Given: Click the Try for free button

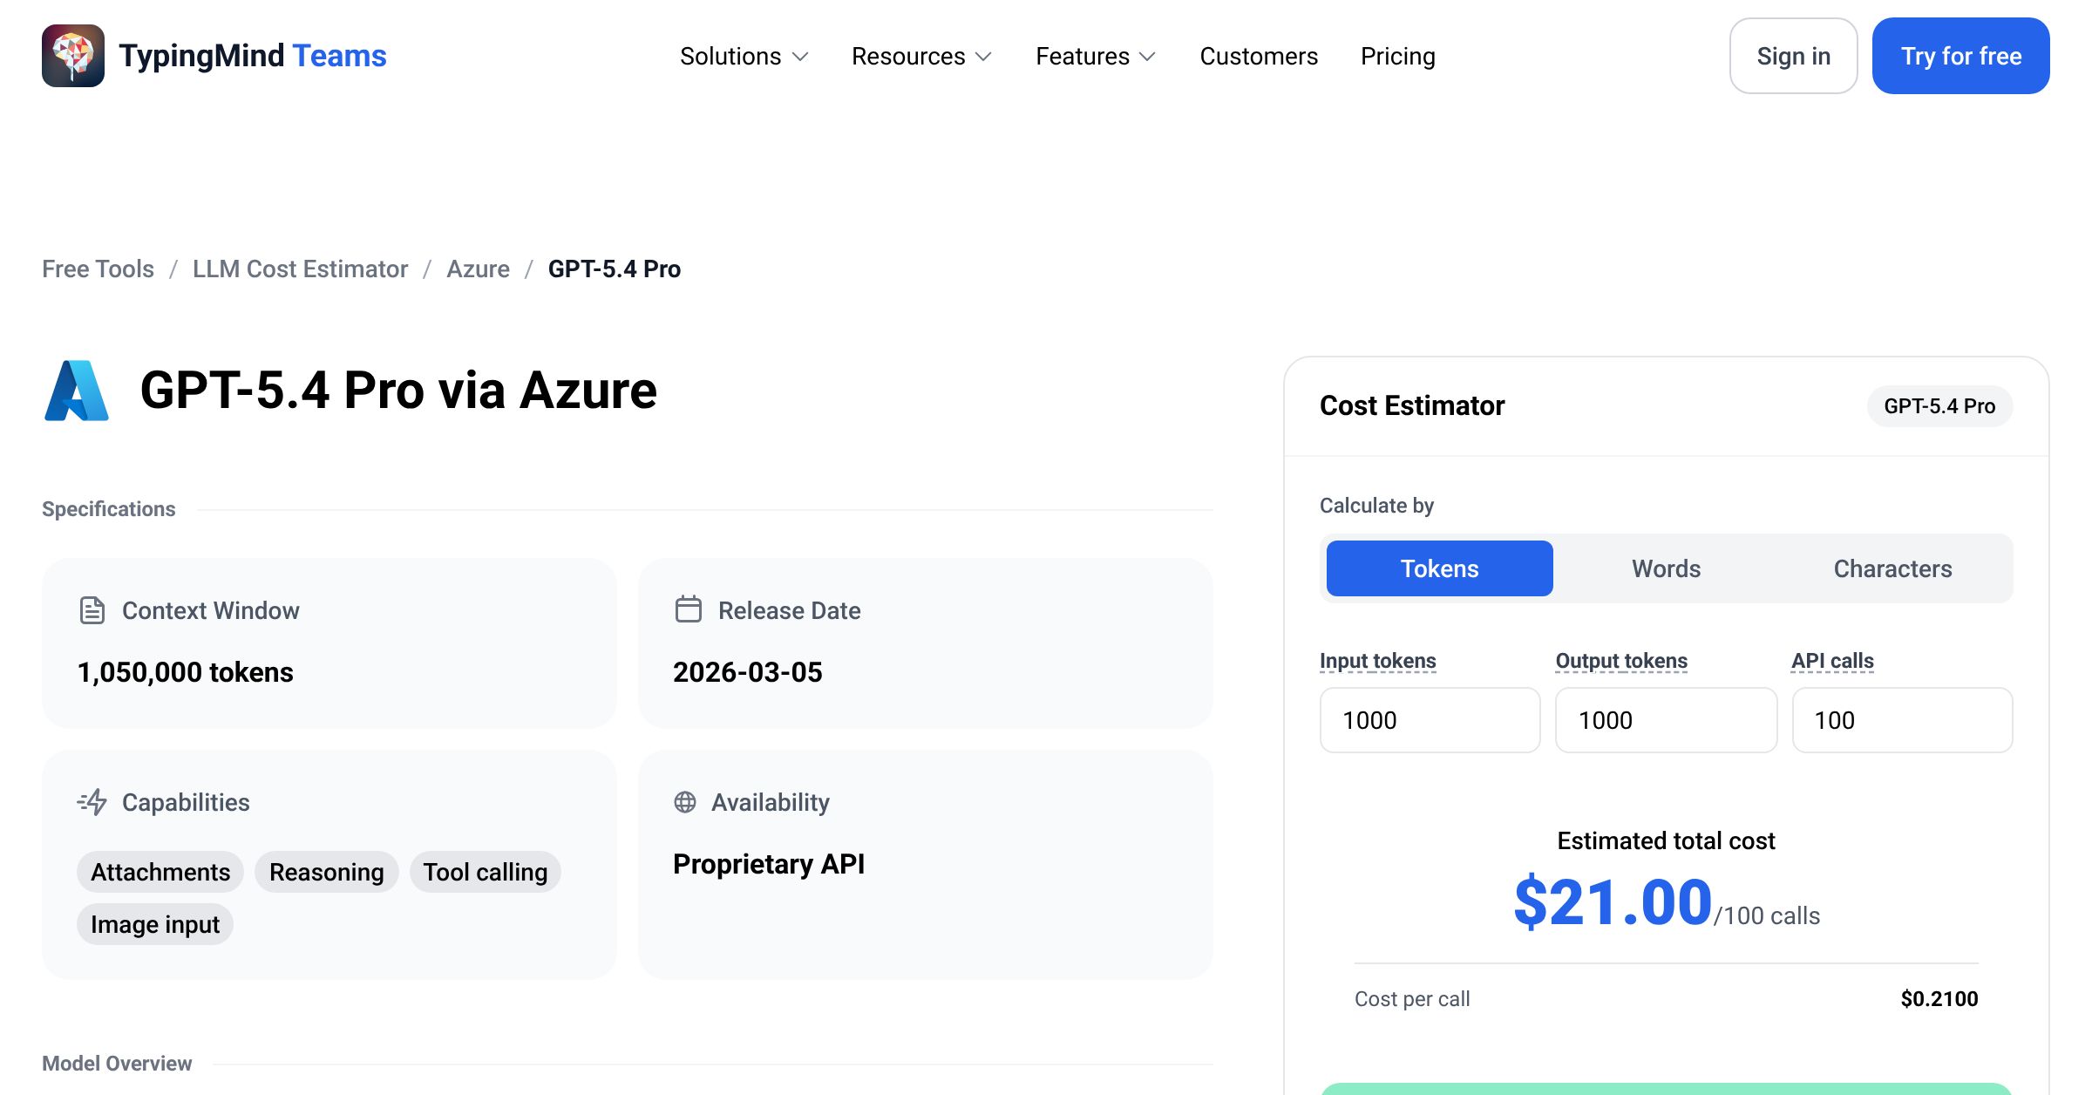Looking at the screenshot, I should [x=1961, y=56].
